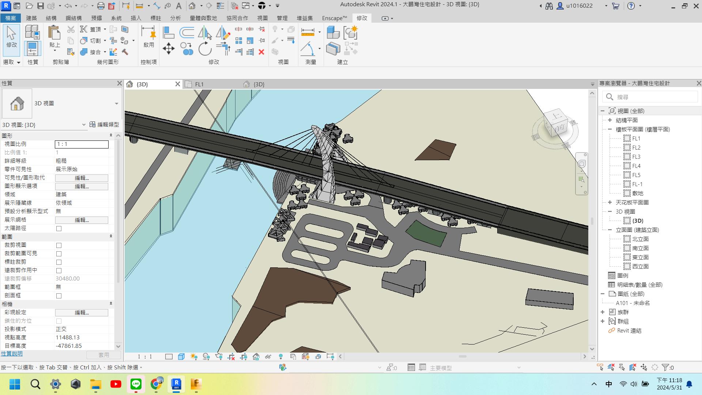The height and width of the screenshot is (395, 702).
Task: Click the Paste clipboard icon
Action: (x=54, y=34)
